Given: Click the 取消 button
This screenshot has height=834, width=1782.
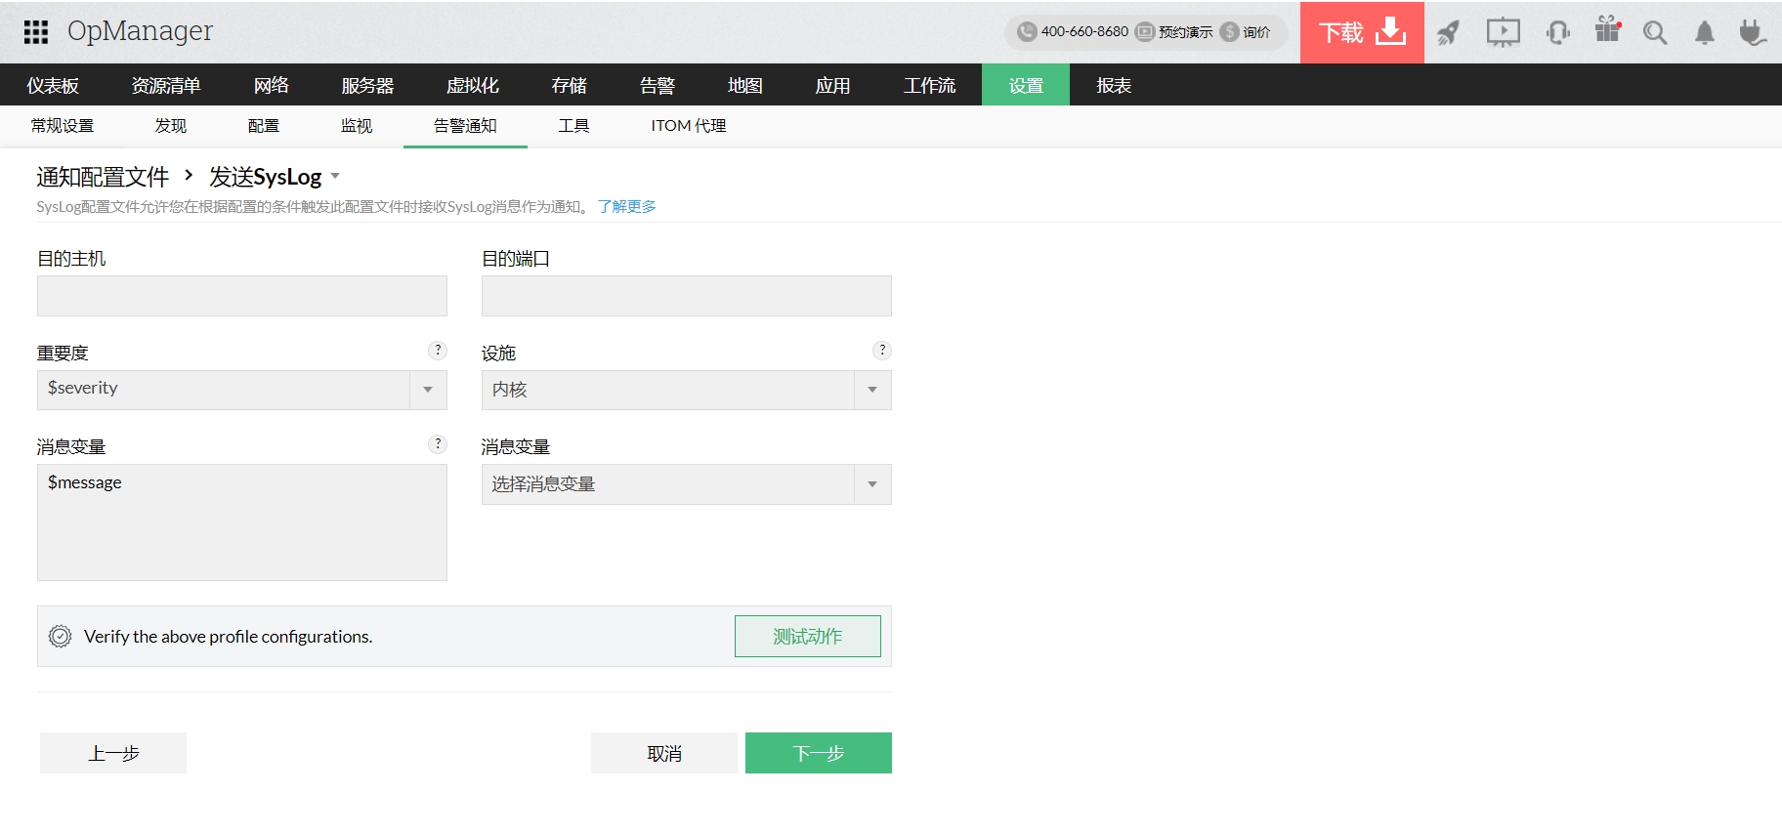Looking at the screenshot, I should point(664,753).
